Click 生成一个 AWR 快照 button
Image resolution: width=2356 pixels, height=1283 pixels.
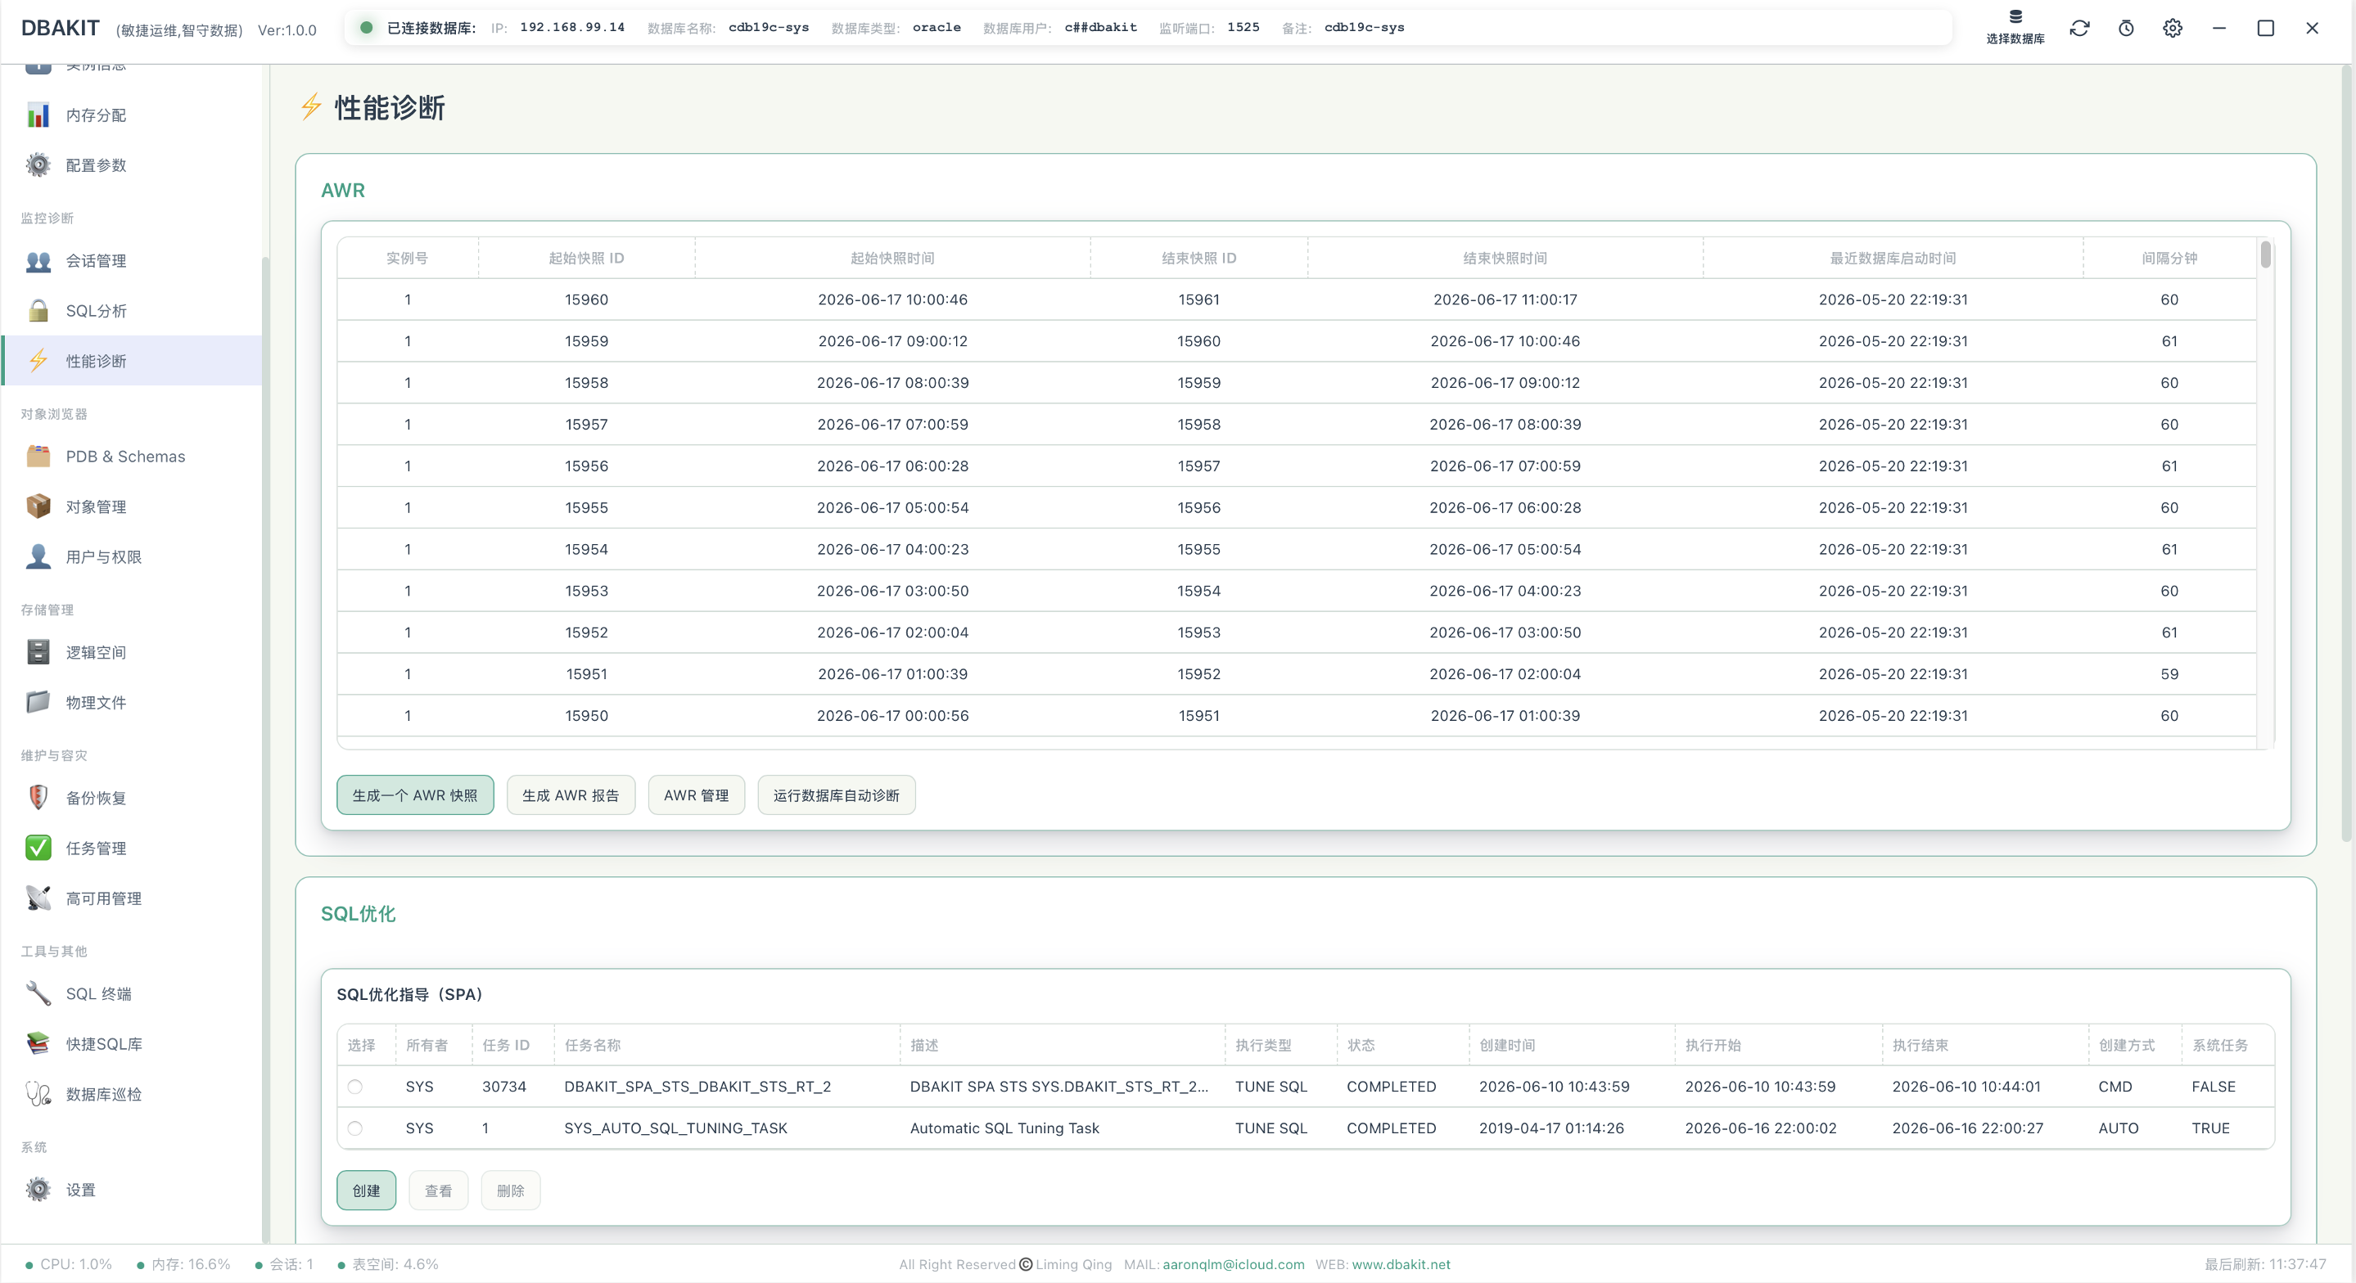coord(415,795)
